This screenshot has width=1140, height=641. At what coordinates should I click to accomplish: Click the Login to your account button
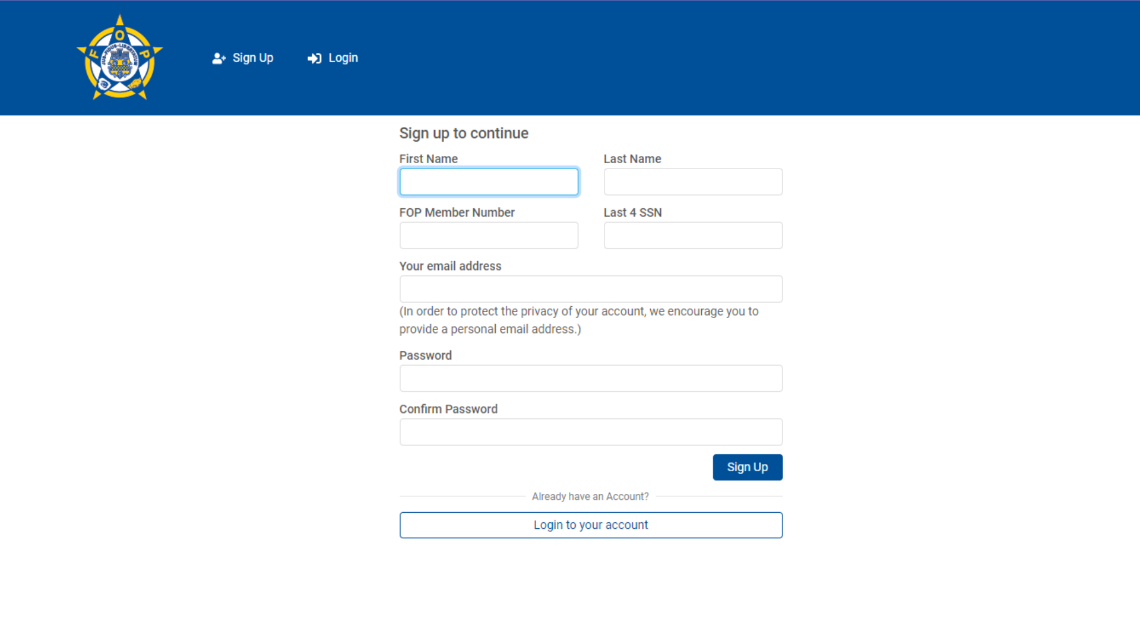pos(591,525)
